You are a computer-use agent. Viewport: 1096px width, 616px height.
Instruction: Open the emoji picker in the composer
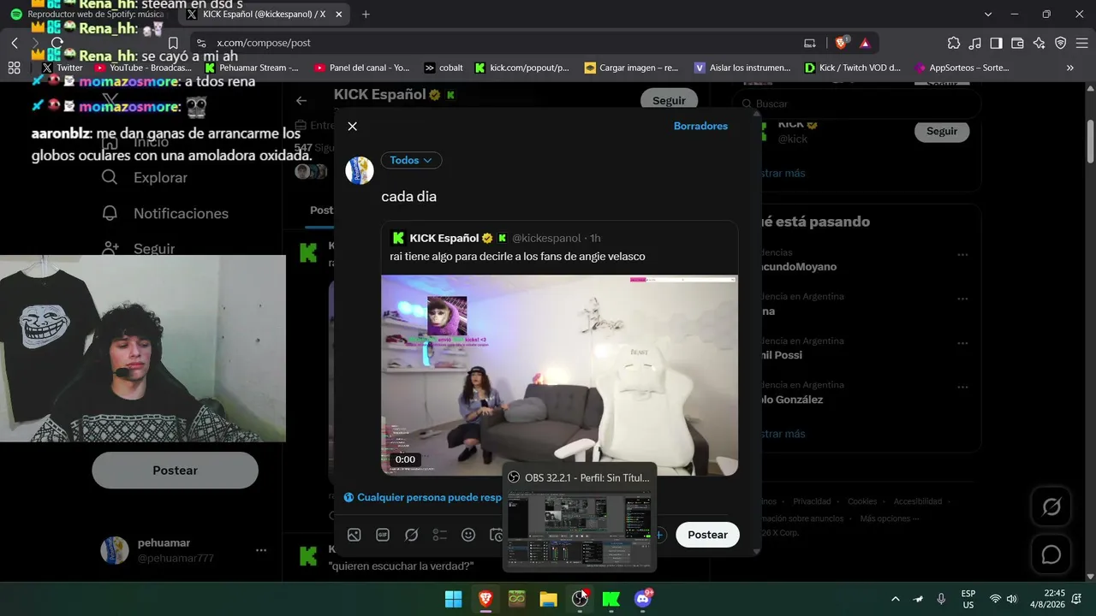click(468, 535)
